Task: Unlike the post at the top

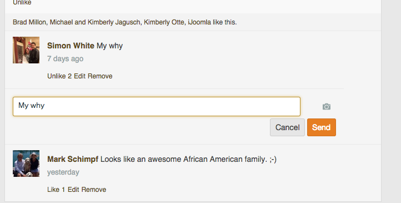Action: pos(22,3)
